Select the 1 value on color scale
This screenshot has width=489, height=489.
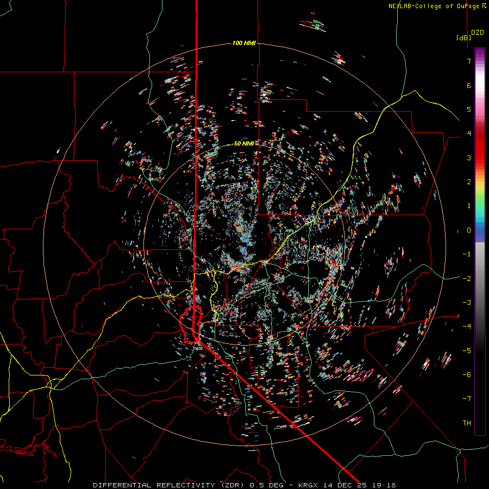469,206
